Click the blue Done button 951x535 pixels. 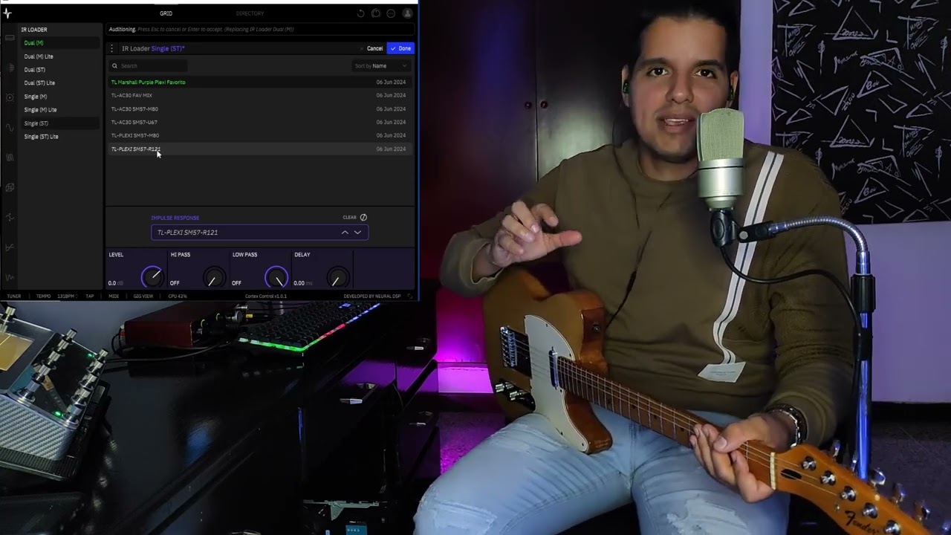click(400, 48)
